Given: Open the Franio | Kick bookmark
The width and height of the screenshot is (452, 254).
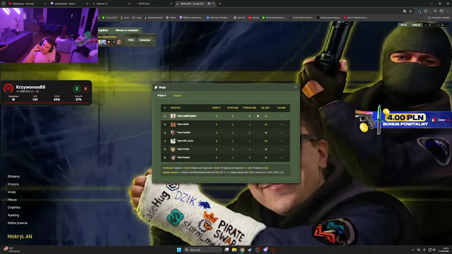Looking at the screenshot, I should [110, 18].
